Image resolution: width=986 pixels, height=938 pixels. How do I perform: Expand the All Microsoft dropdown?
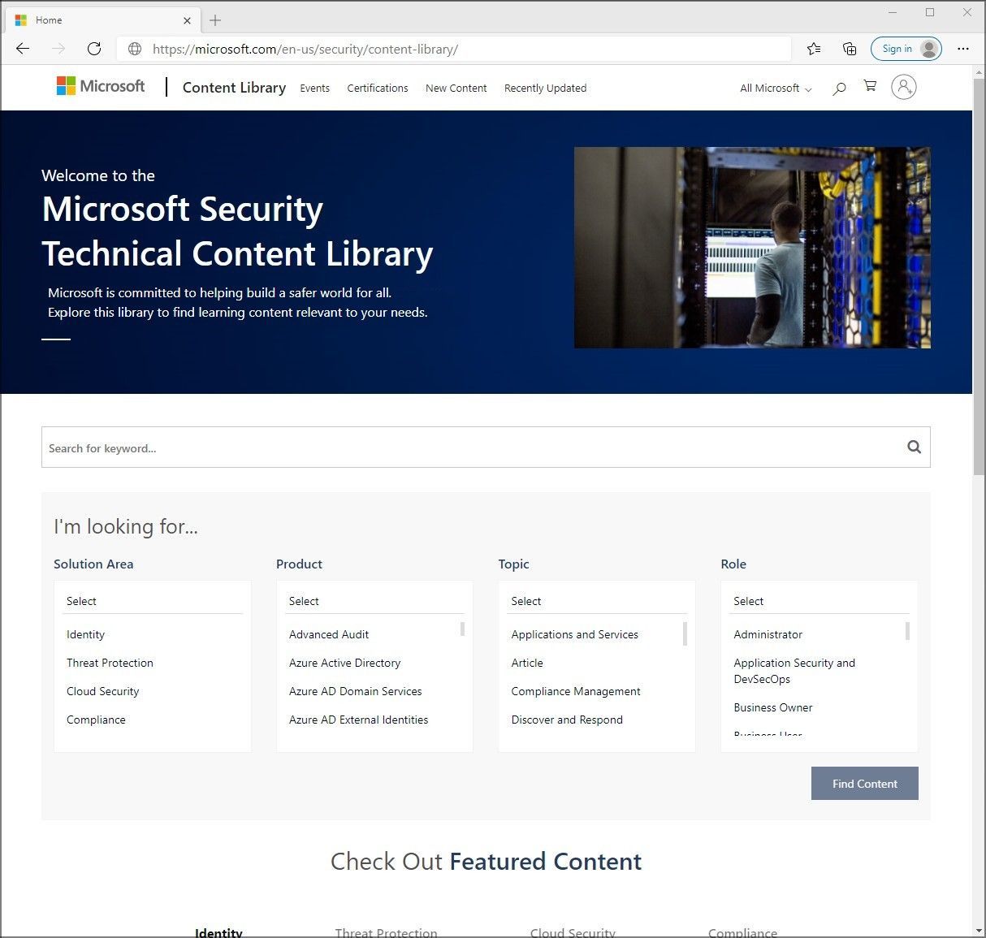[774, 88]
